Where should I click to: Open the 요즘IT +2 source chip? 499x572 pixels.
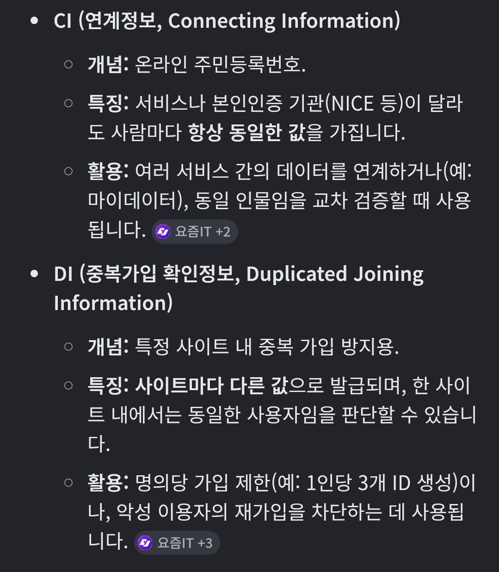point(195,231)
